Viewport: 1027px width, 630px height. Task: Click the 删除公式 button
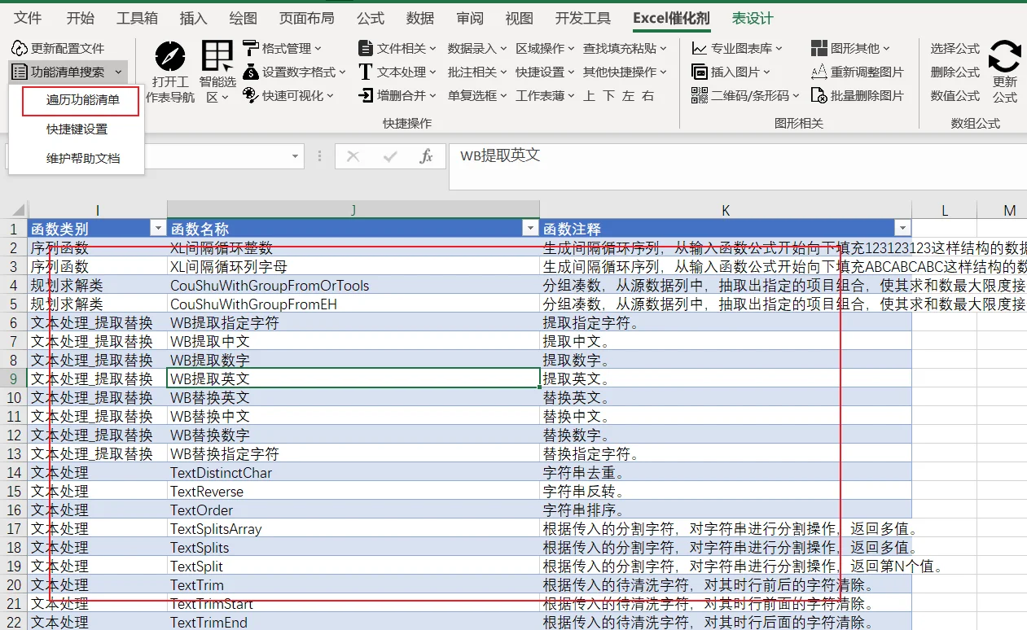[955, 72]
